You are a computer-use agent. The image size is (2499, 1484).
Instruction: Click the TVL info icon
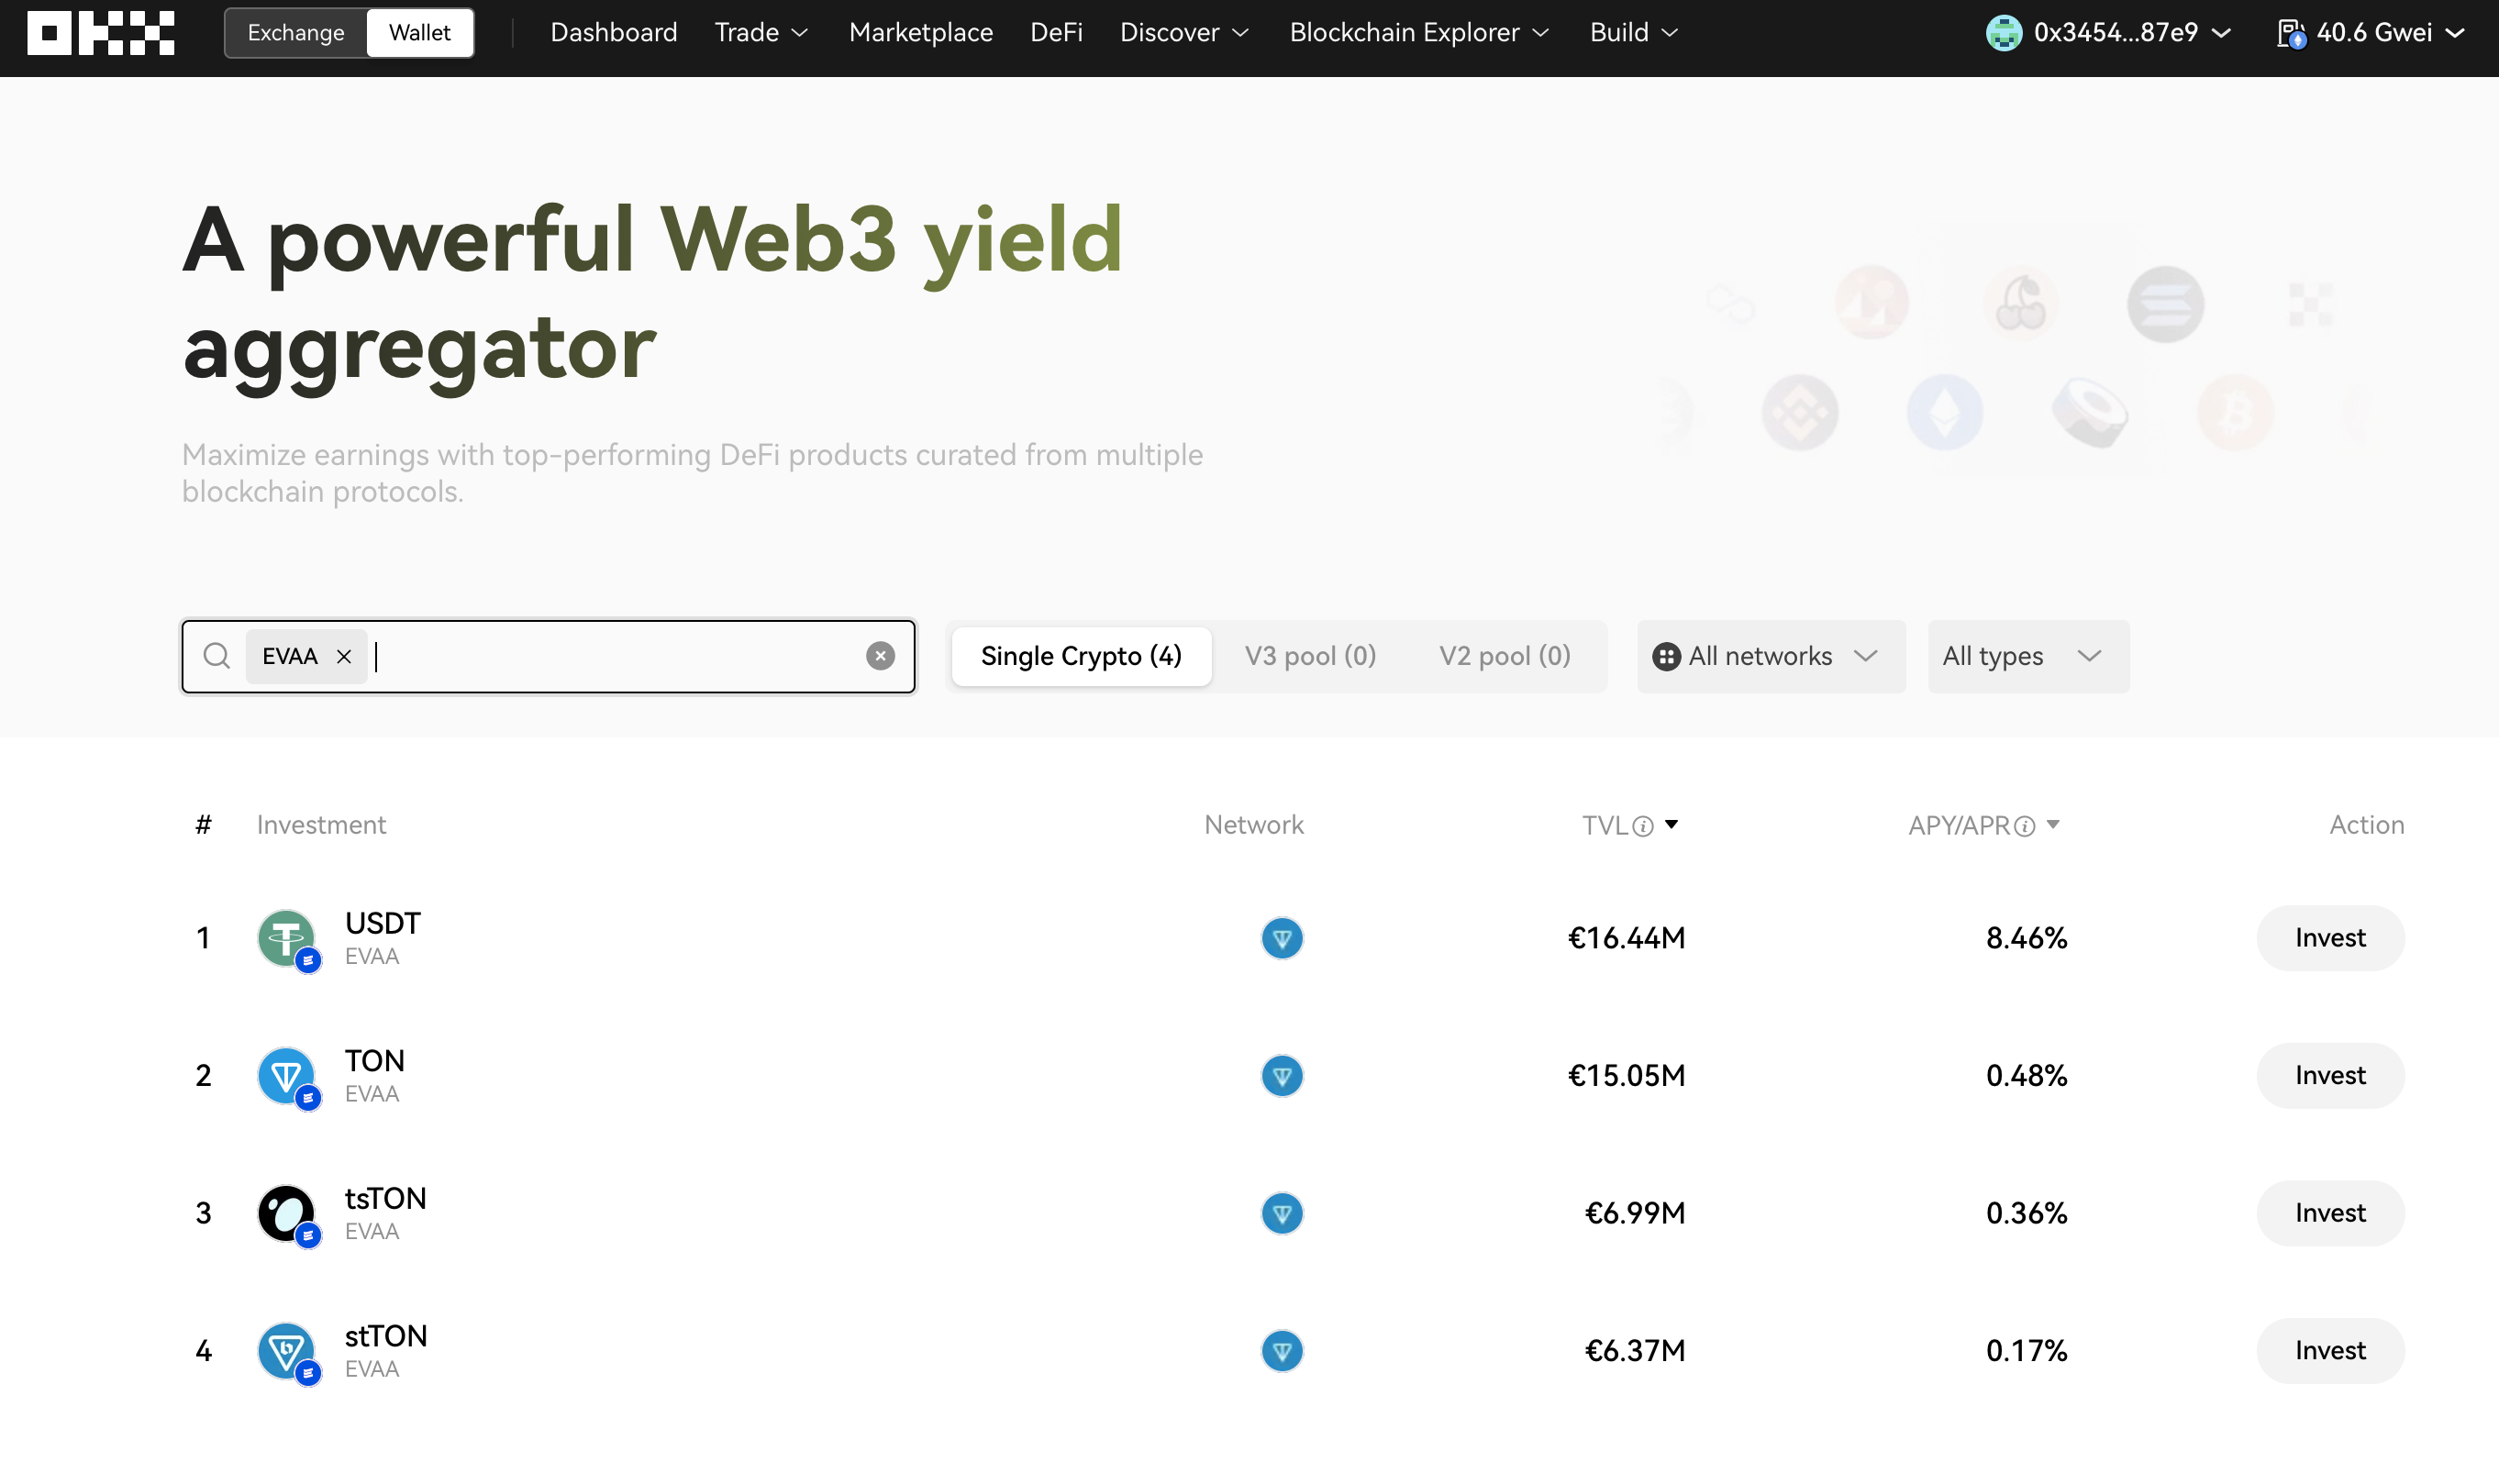pos(1642,826)
